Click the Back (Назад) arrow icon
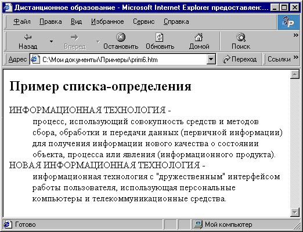 pyautogui.click(x=28, y=37)
